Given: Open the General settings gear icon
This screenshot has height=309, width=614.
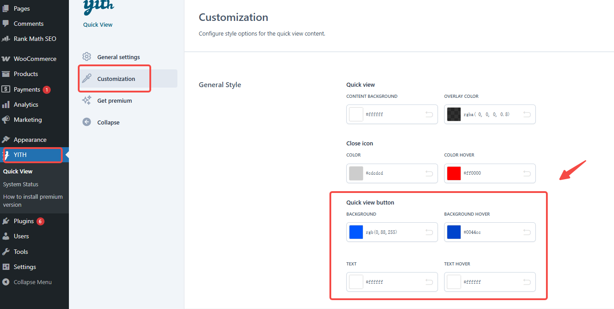Looking at the screenshot, I should pos(87,56).
